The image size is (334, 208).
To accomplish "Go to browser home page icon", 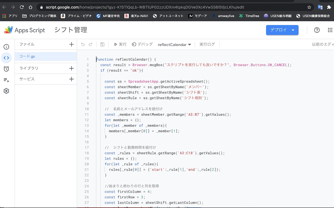I will (x=30, y=7).
